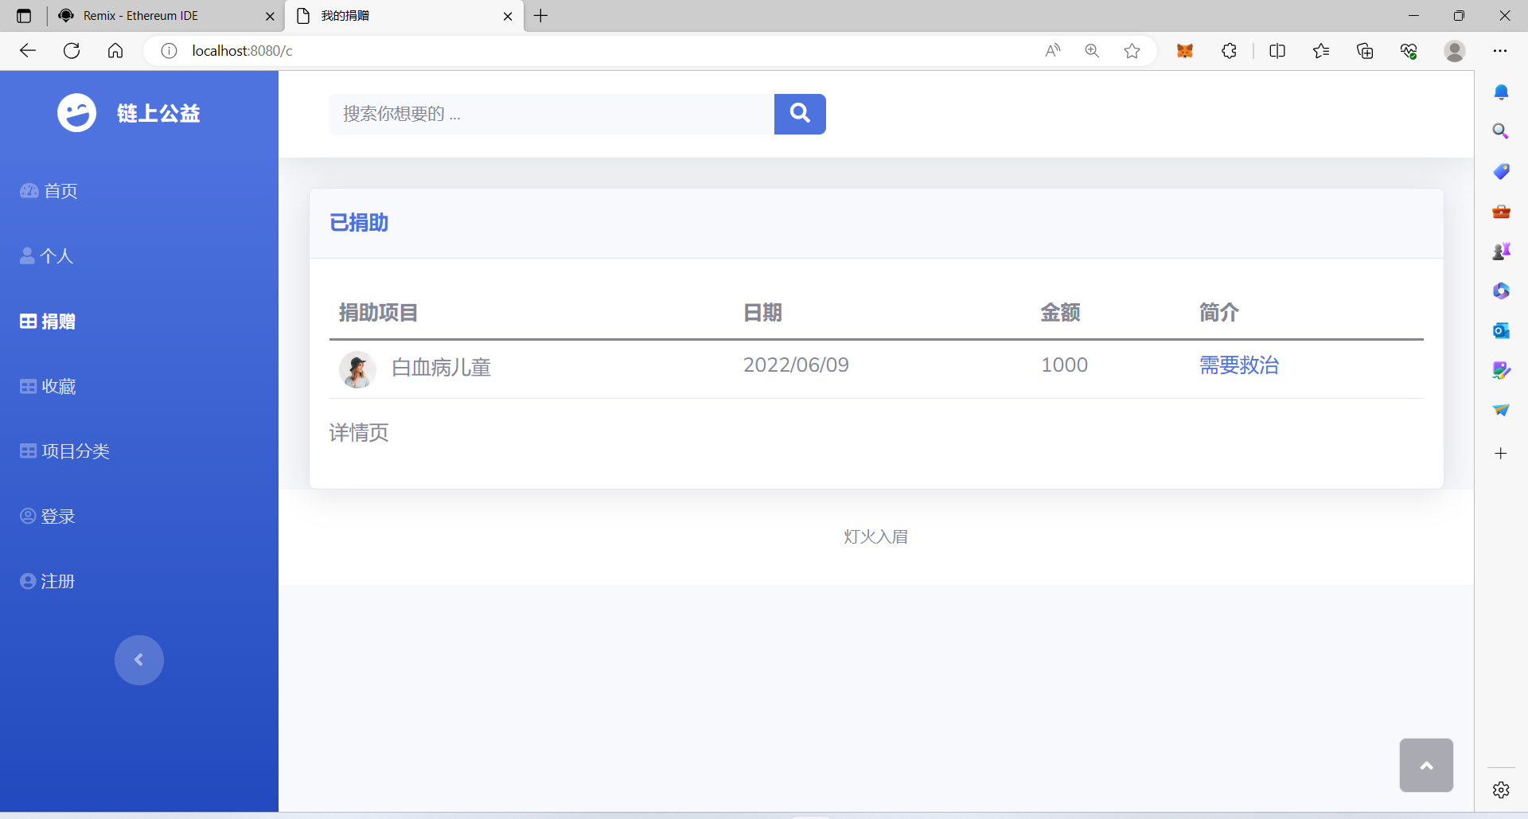The width and height of the screenshot is (1528, 819).
Task: Click the 详情页 text
Action: pyautogui.click(x=359, y=433)
